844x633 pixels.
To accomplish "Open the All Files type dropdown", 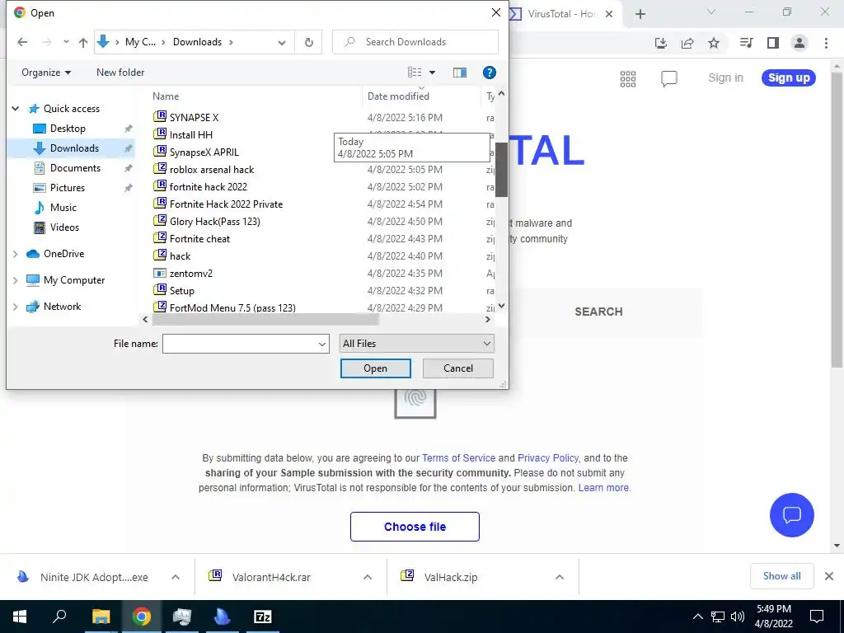I will (416, 344).
